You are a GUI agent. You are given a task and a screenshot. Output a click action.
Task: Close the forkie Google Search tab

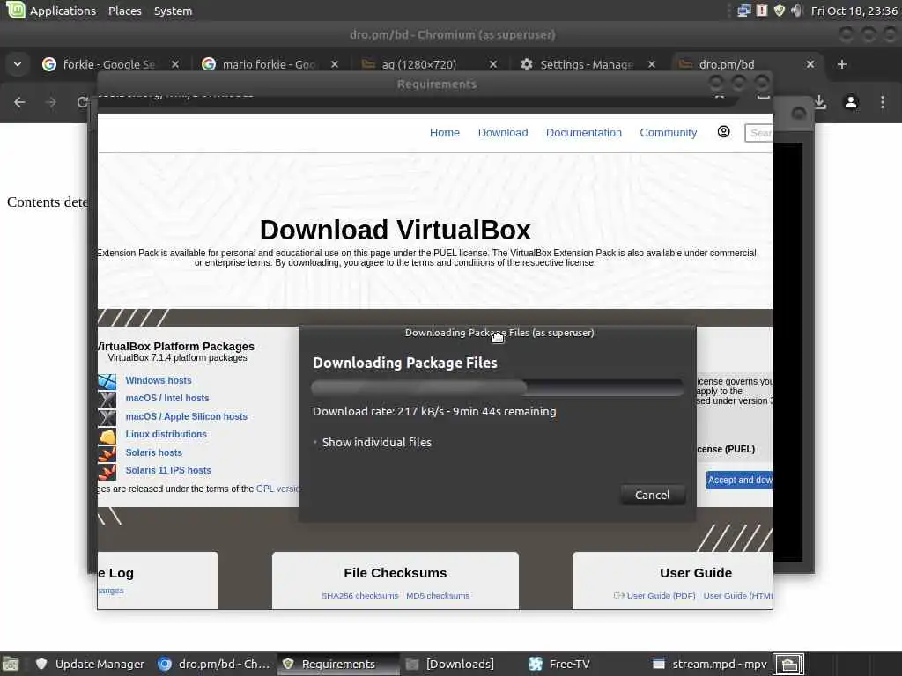pos(175,64)
